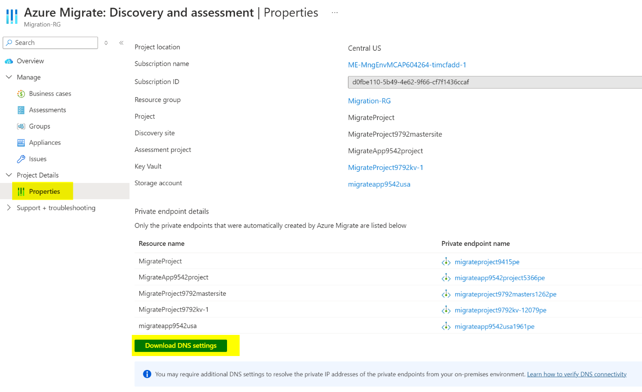Open Learn how to verify DNS connectivity link

point(577,374)
